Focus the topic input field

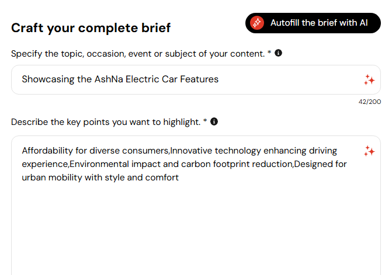(196, 79)
